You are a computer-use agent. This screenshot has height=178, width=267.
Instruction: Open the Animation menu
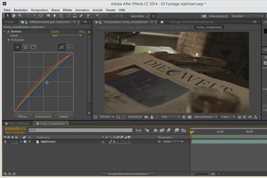82,10
